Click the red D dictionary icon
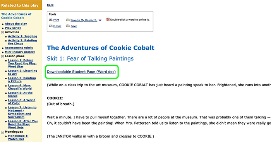The image size is (271, 142). tap(108, 19)
